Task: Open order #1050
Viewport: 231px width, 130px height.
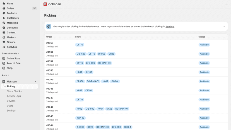Action: coord(50,71)
